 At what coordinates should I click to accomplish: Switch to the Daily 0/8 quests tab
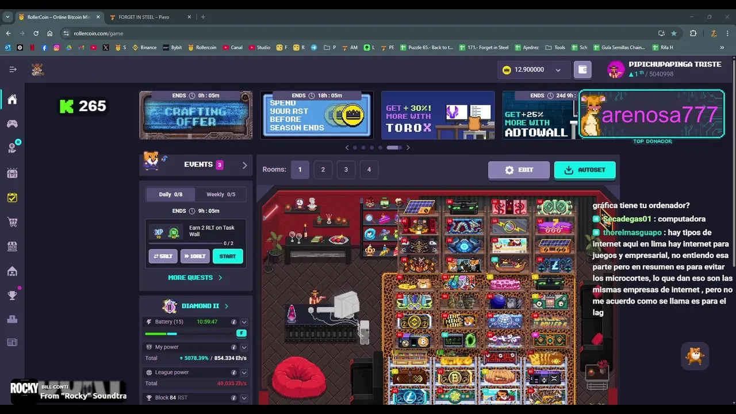170,194
